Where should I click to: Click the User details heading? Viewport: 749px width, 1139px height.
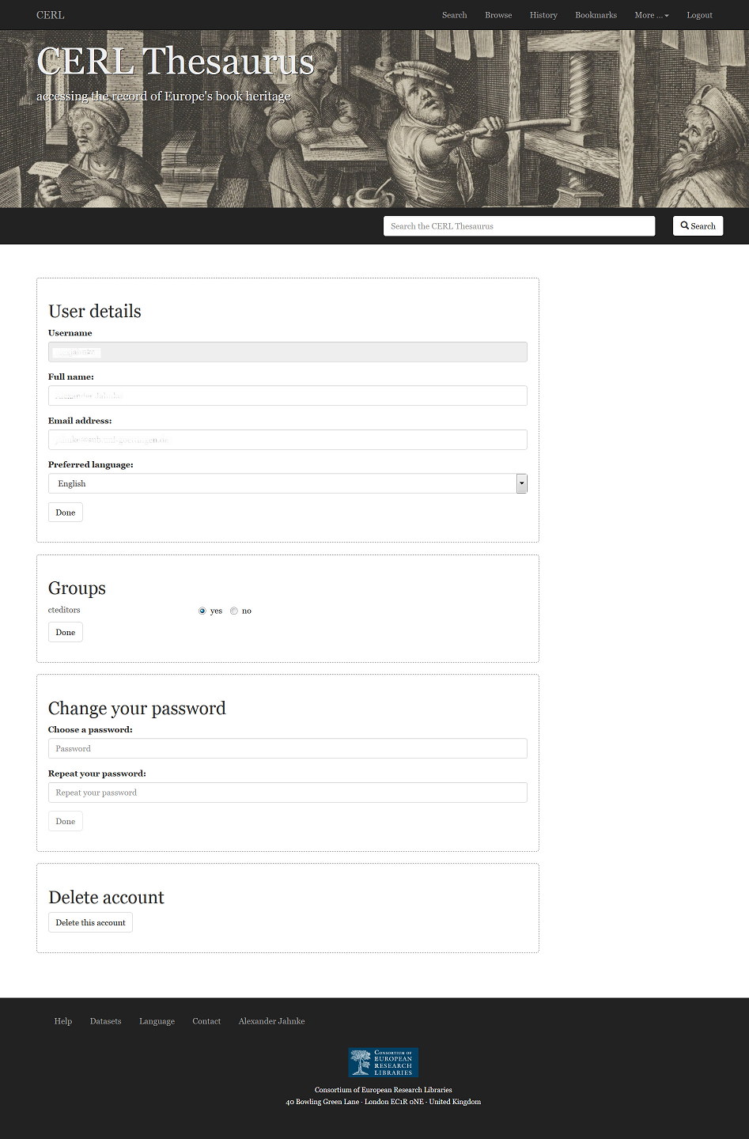pos(95,311)
